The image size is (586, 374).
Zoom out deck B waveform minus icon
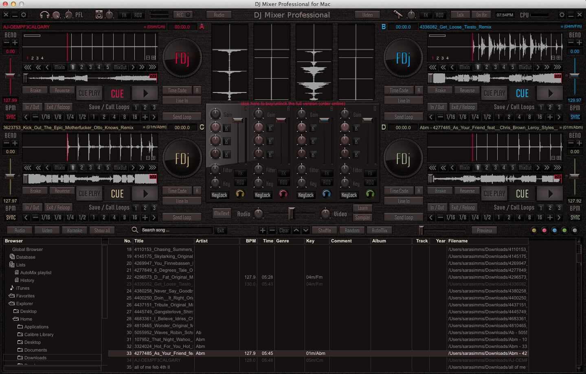click(x=554, y=57)
